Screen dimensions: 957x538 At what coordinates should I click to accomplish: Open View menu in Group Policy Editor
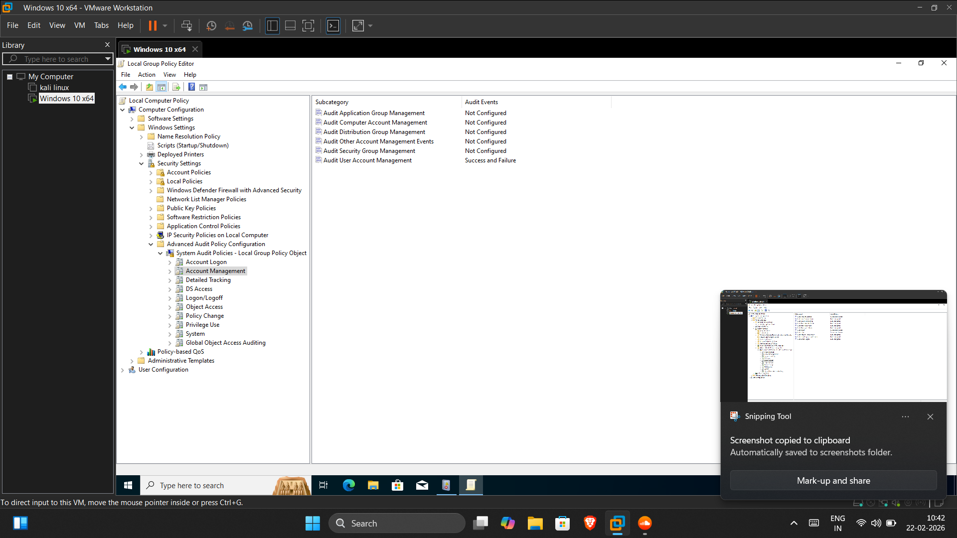[169, 75]
